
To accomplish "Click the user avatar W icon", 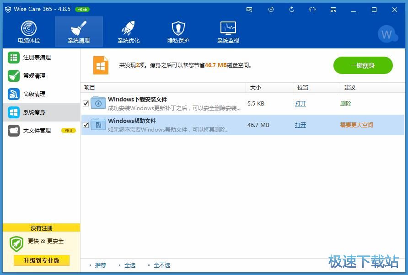I will point(387,34).
